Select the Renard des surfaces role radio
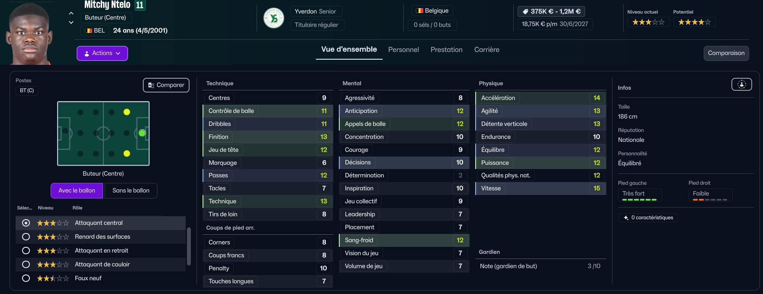763x294 pixels. (26, 237)
